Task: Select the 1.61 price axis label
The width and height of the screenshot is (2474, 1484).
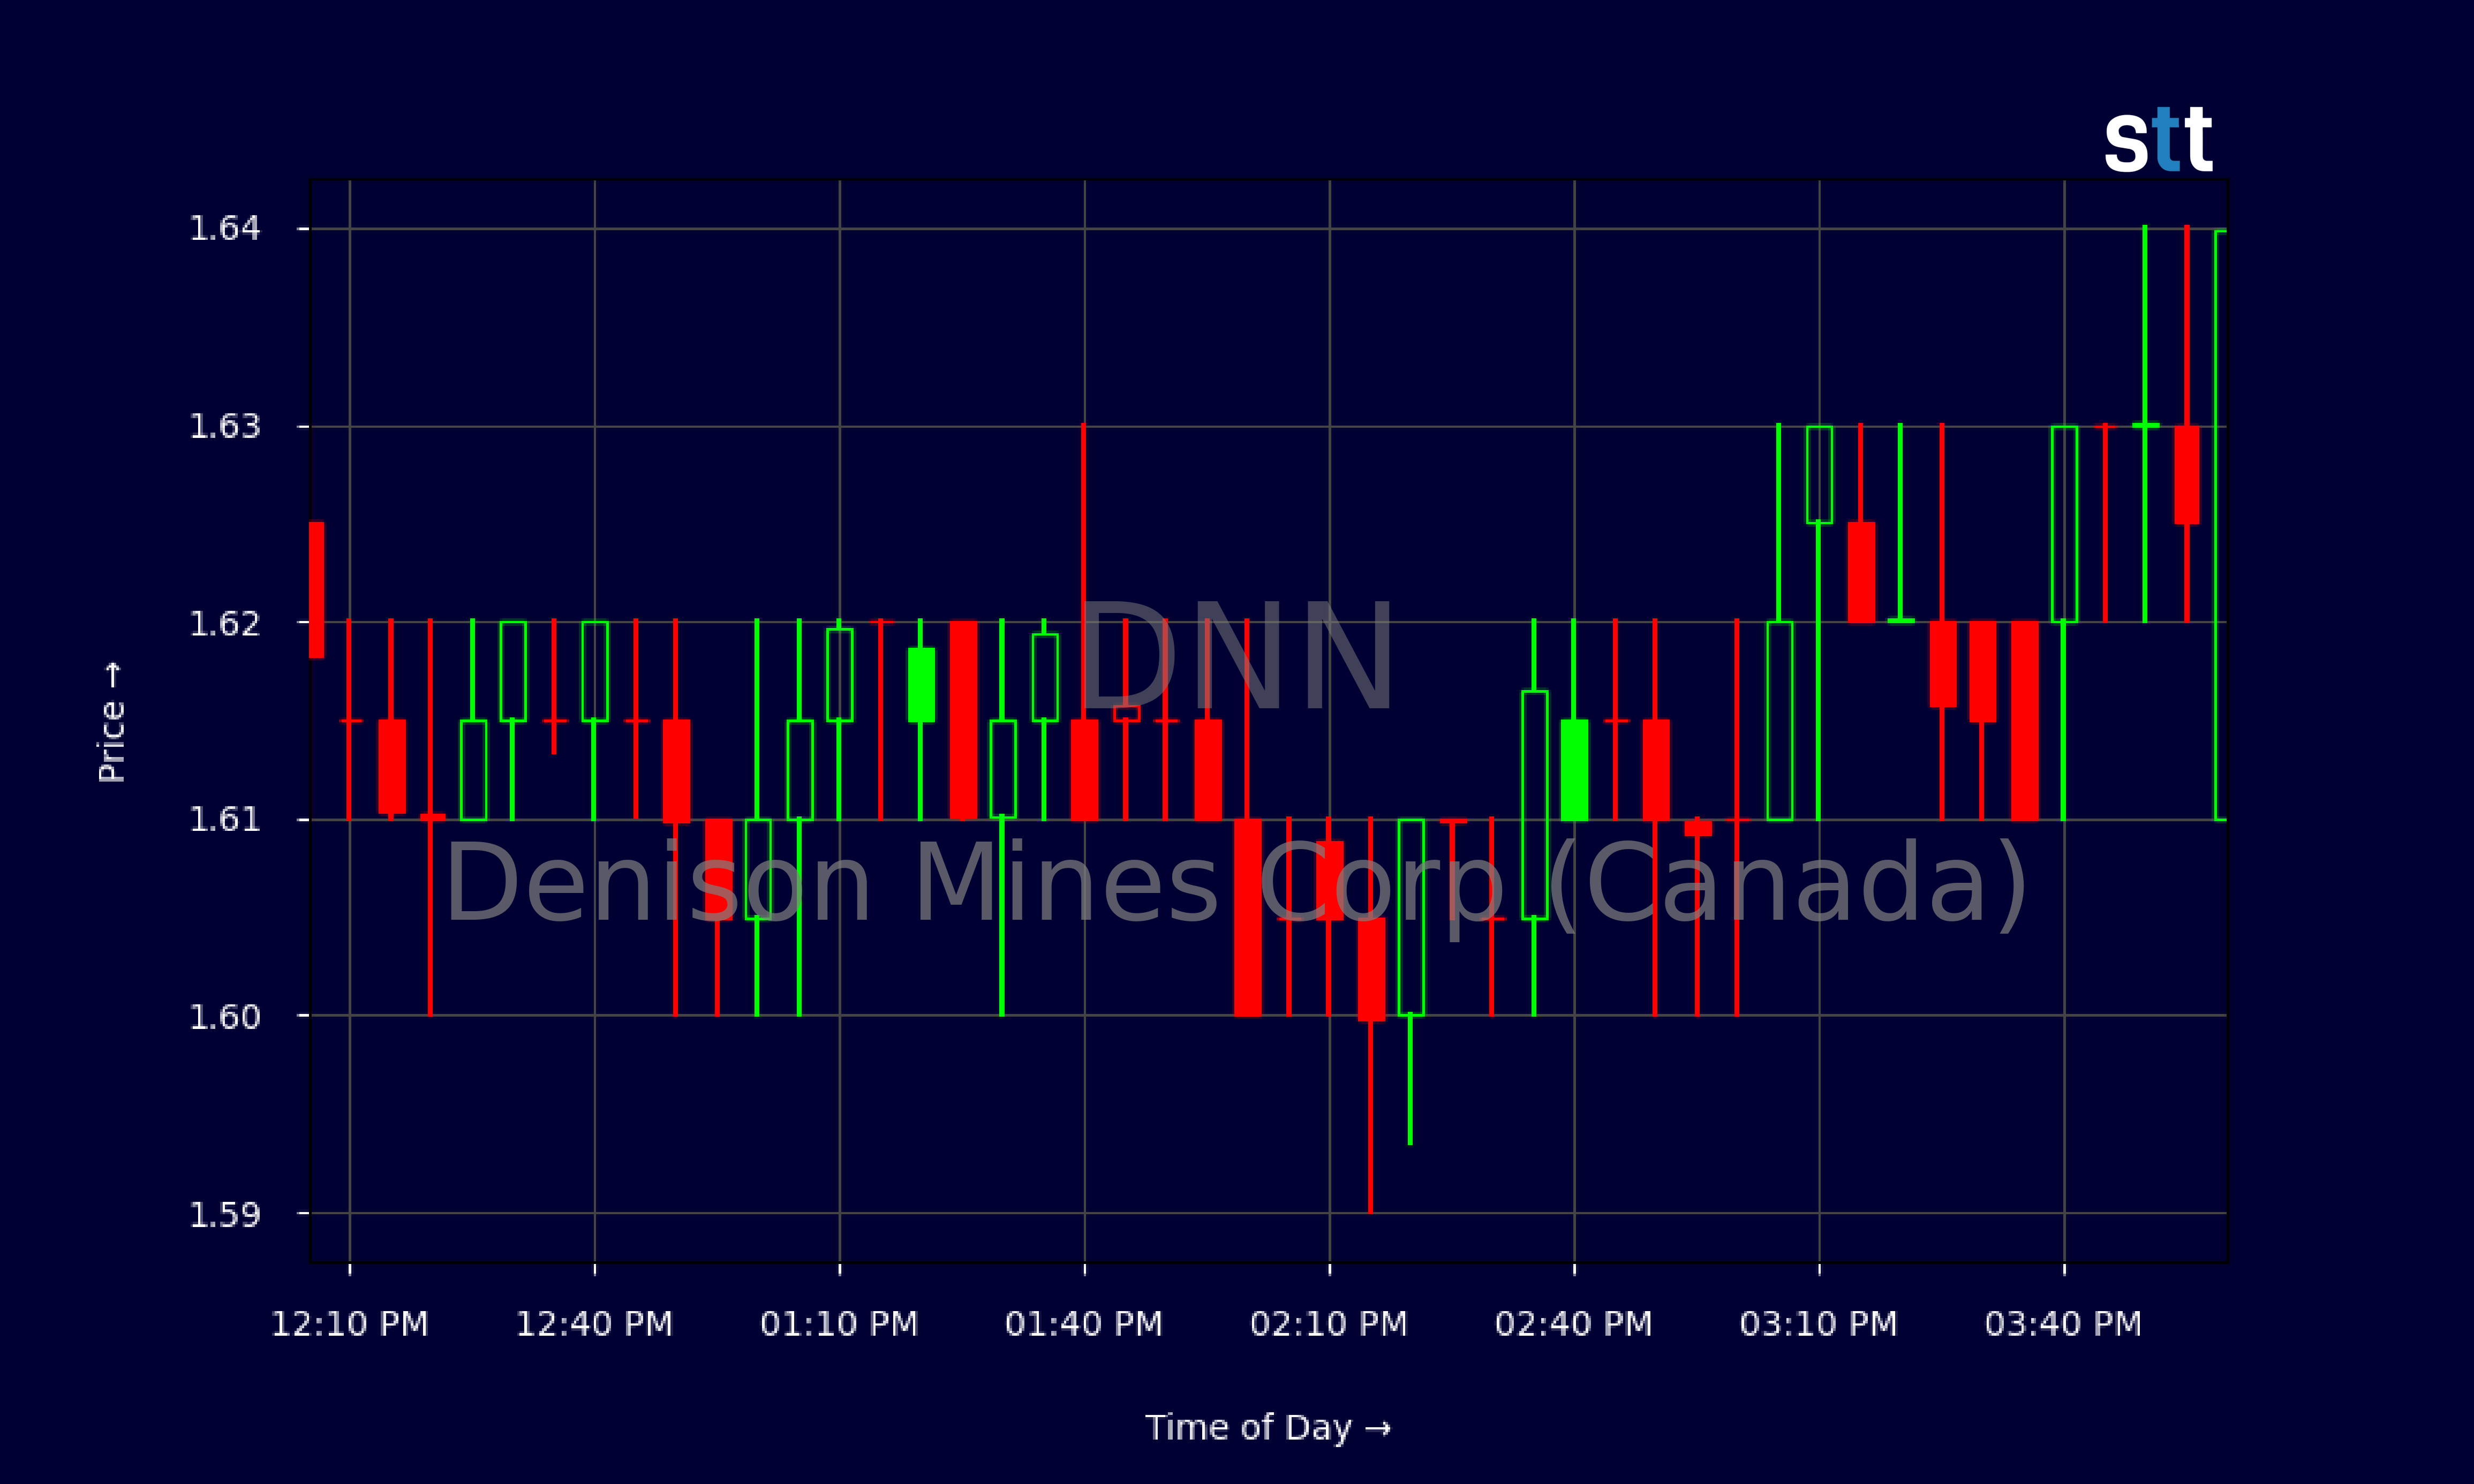Action: [225, 819]
